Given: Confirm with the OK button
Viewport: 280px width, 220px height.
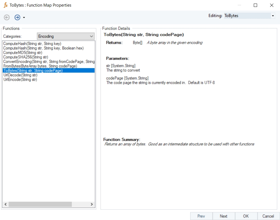Looking at the screenshot, I should [x=246, y=216].
